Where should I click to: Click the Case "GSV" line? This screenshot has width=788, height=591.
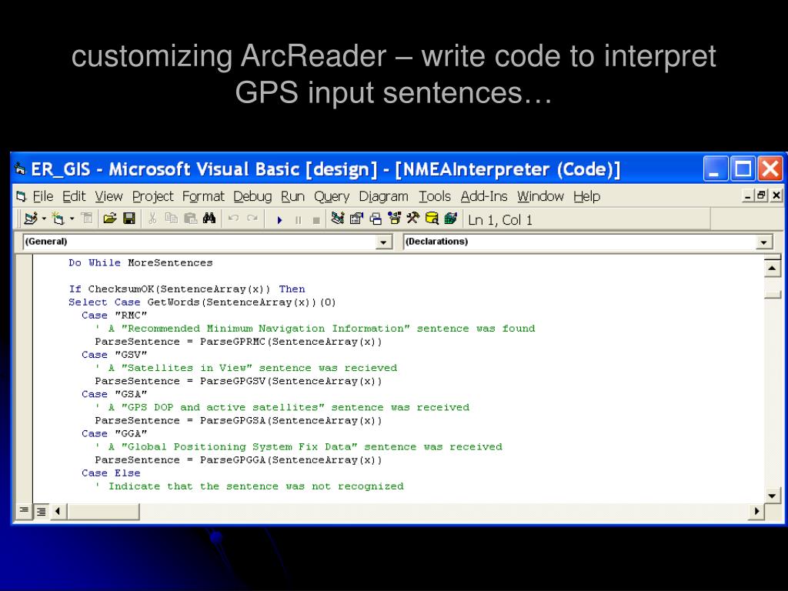[x=114, y=355]
